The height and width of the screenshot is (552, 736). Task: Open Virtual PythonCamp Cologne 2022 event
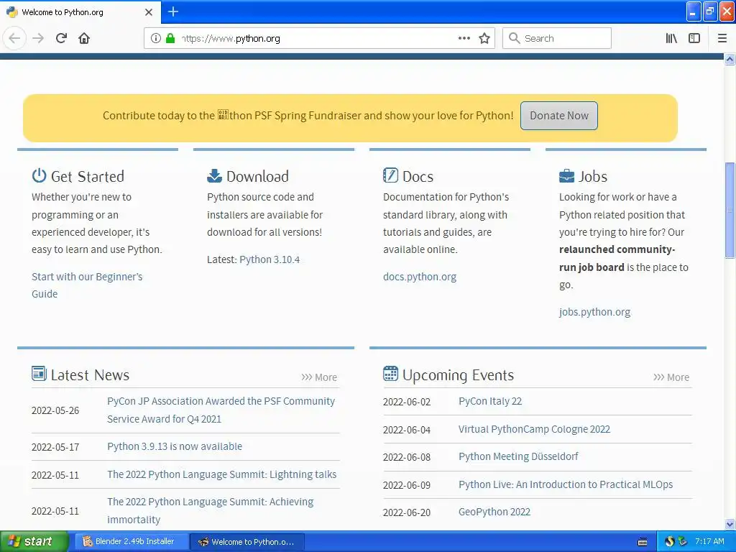[x=534, y=429]
